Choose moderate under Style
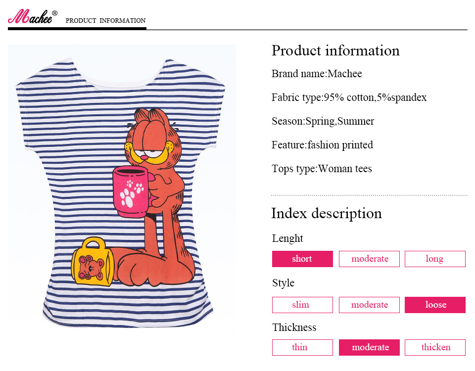Viewport: 475px width, 371px height. pos(369,305)
